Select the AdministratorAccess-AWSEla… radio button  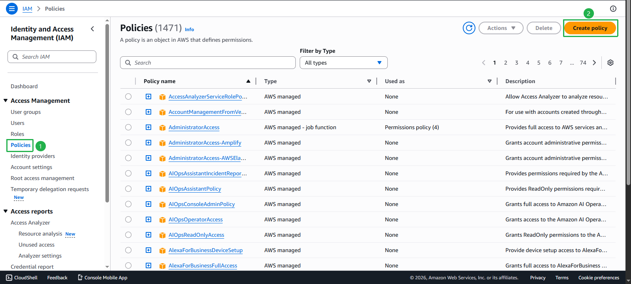click(x=128, y=158)
